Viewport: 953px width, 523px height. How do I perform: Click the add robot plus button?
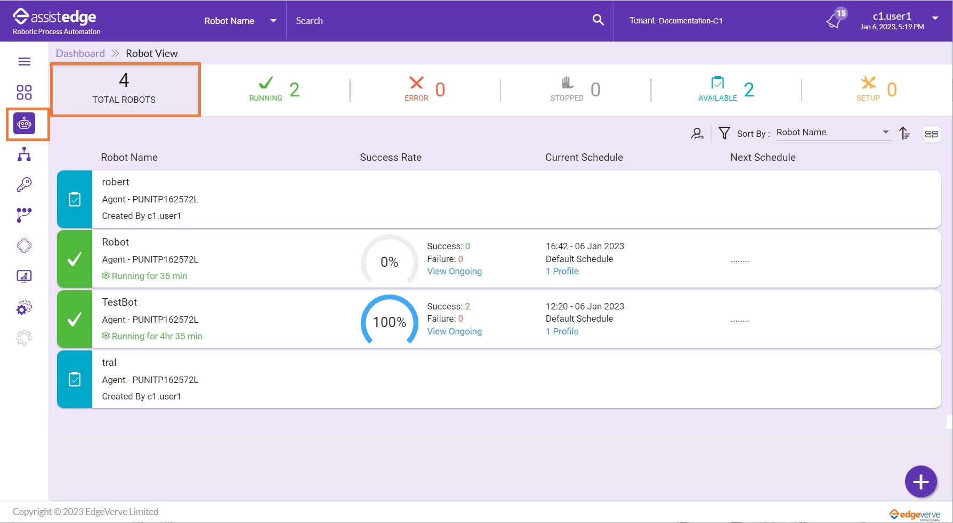[x=920, y=481]
